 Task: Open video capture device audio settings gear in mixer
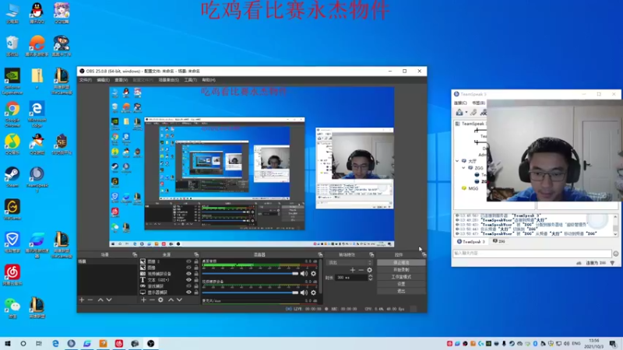click(314, 293)
